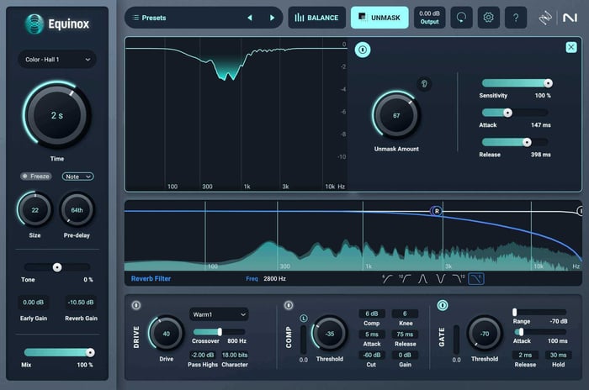Click the Unmask Amount knob showing 67
This screenshot has height=390, width=589.
click(x=396, y=115)
